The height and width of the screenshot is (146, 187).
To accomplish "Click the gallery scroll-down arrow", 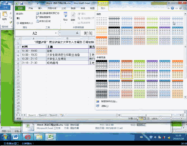I will coord(185,97).
